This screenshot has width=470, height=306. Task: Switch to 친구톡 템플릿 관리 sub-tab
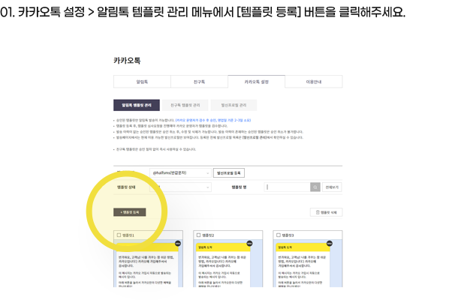185,106
